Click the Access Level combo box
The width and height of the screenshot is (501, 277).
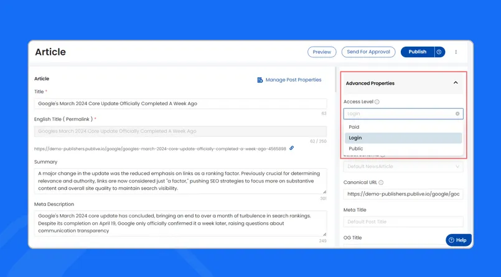(x=400, y=114)
